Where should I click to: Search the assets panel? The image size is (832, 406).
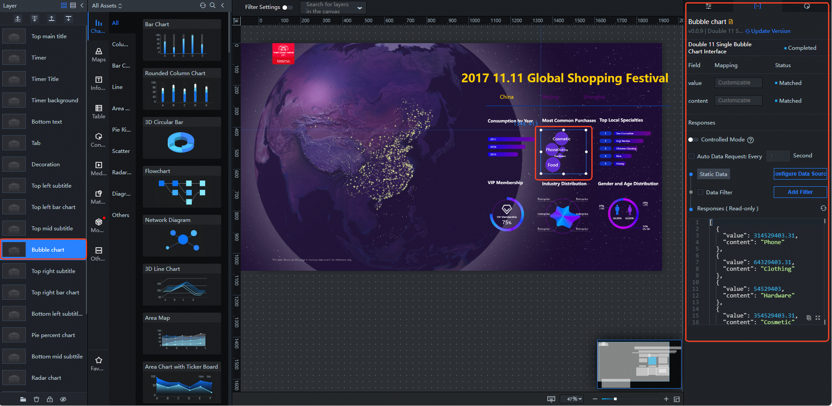click(x=213, y=5)
